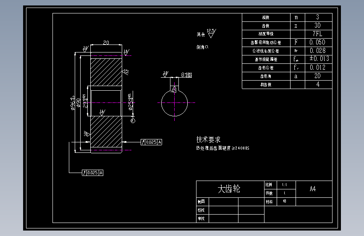364x236 pixels.
Task: Select the 'F' symbol cell in the table
Action: (x=296, y=42)
